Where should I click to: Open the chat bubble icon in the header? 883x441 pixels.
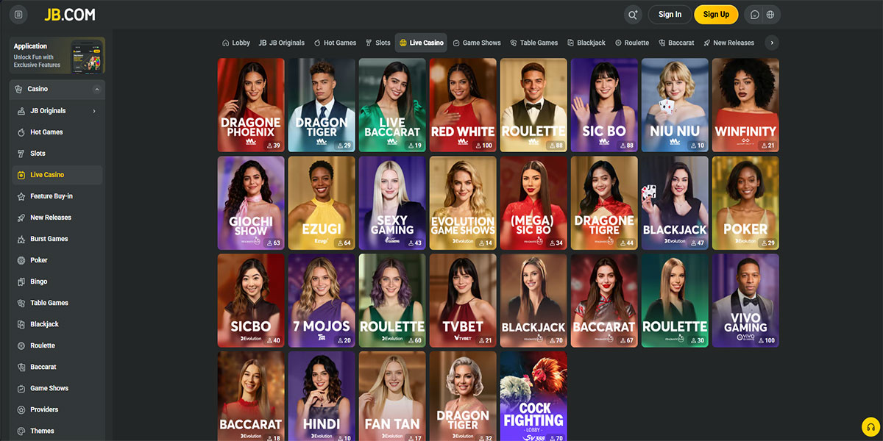pyautogui.click(x=754, y=15)
